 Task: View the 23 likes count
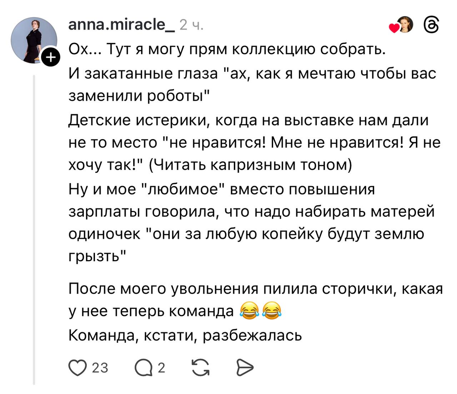[x=100, y=368]
